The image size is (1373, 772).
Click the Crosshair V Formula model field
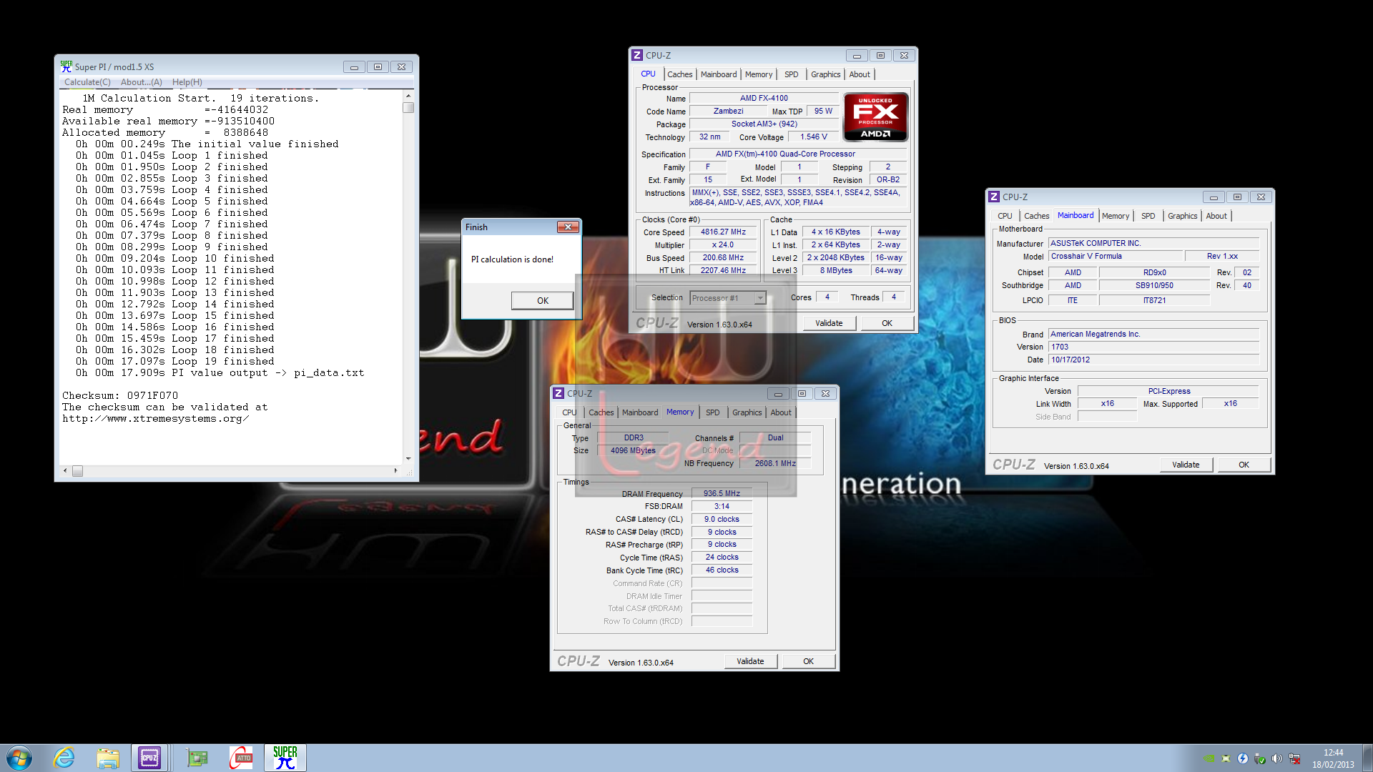pos(1115,256)
